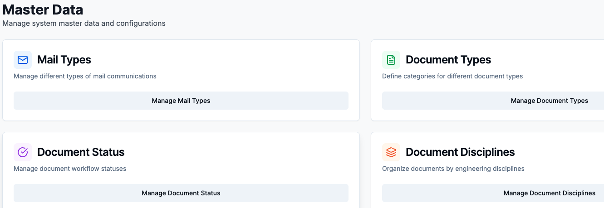Click the Document Status card title
604x208 pixels.
pyautogui.click(x=81, y=152)
